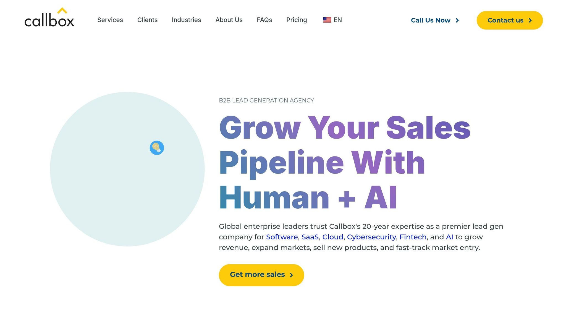This screenshot has height=318, width=566.
Task: Click the Fintech link
Action: pyautogui.click(x=413, y=237)
